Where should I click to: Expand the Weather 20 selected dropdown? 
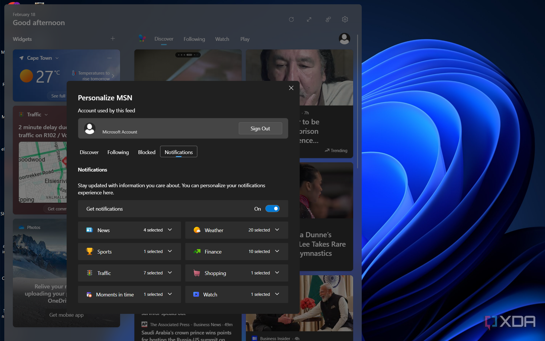coord(277,230)
